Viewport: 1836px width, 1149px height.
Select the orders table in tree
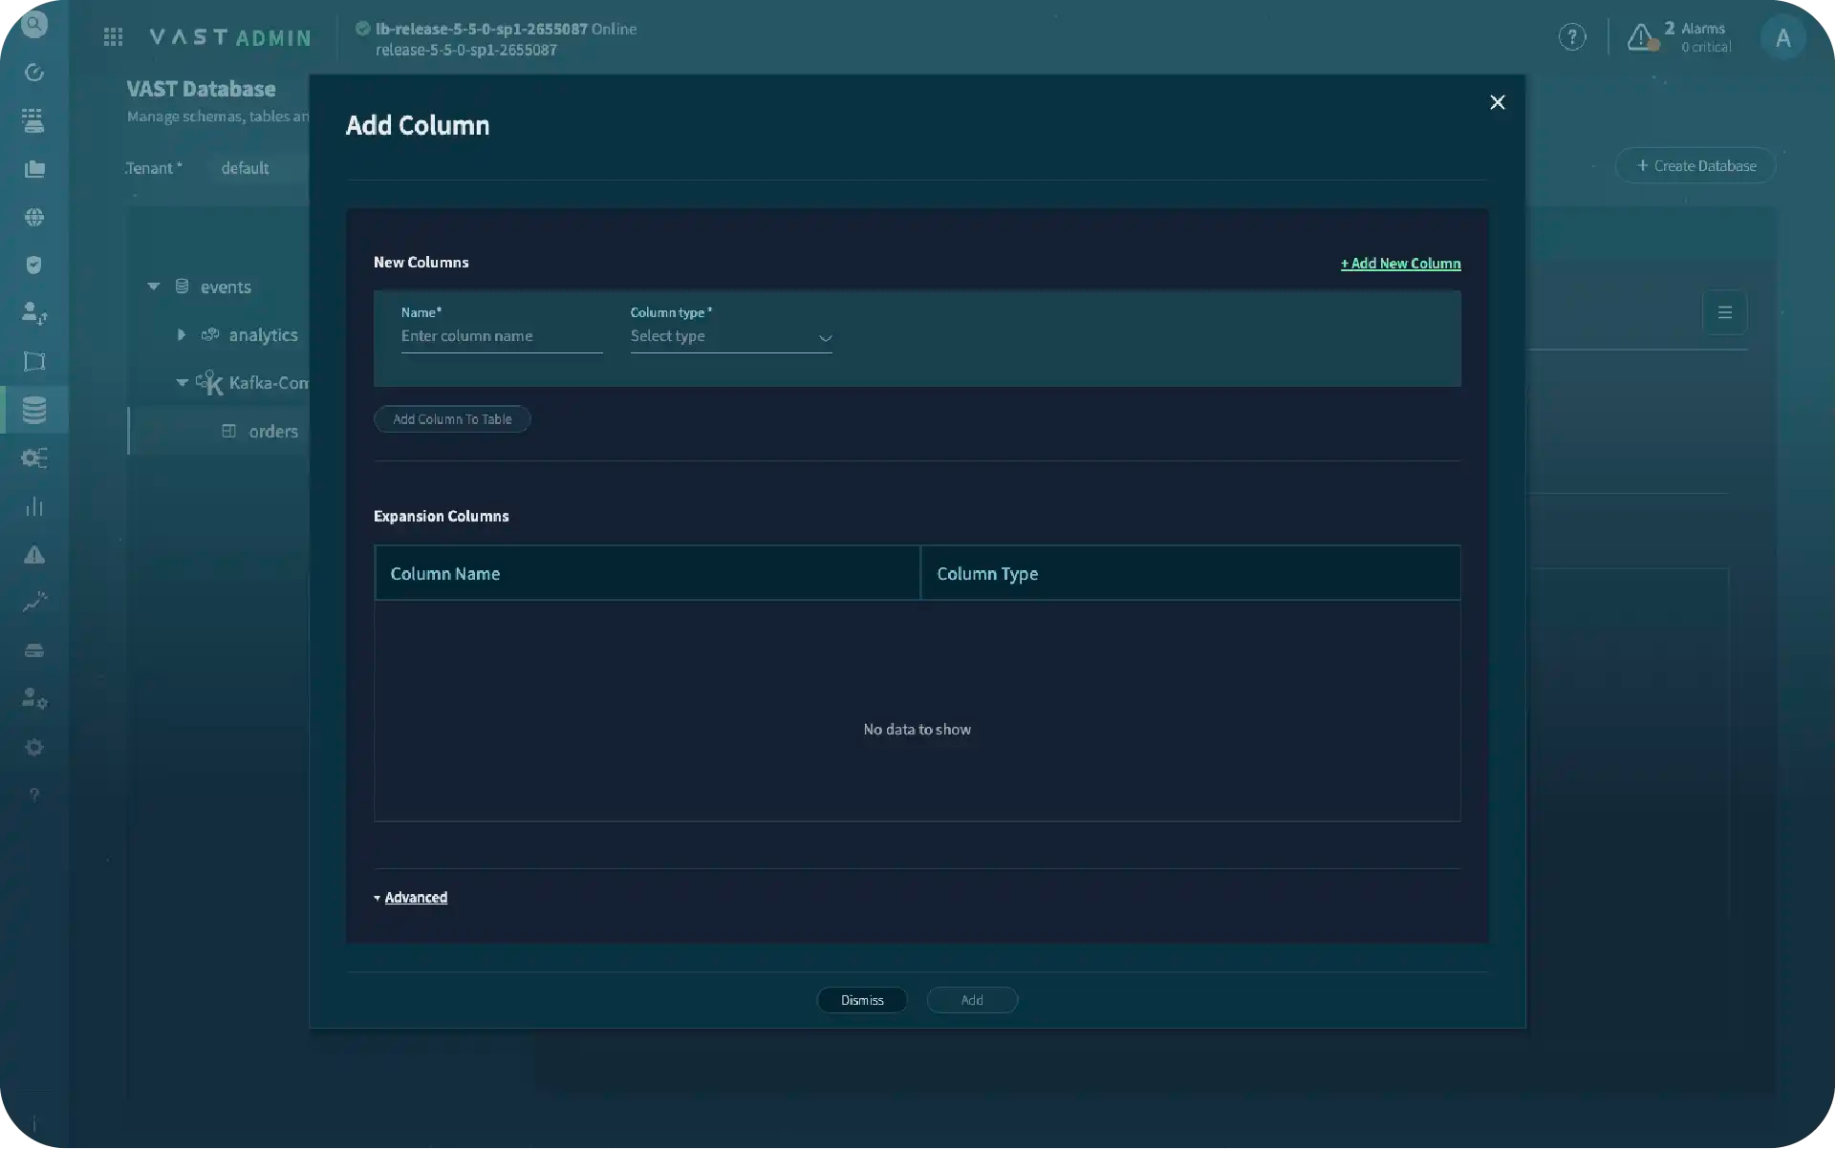click(x=273, y=432)
